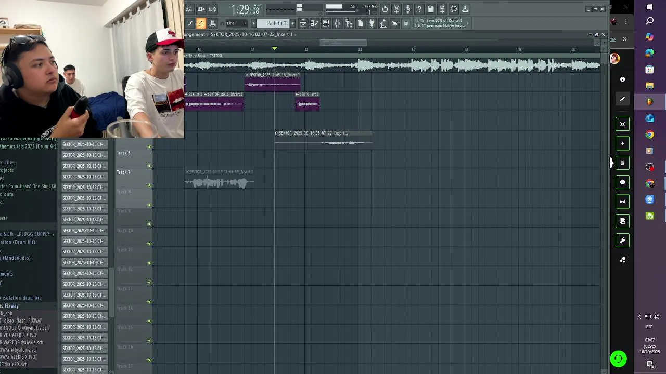Toggle the orange link multilink button
The width and height of the screenshot is (666, 374).
click(201, 23)
